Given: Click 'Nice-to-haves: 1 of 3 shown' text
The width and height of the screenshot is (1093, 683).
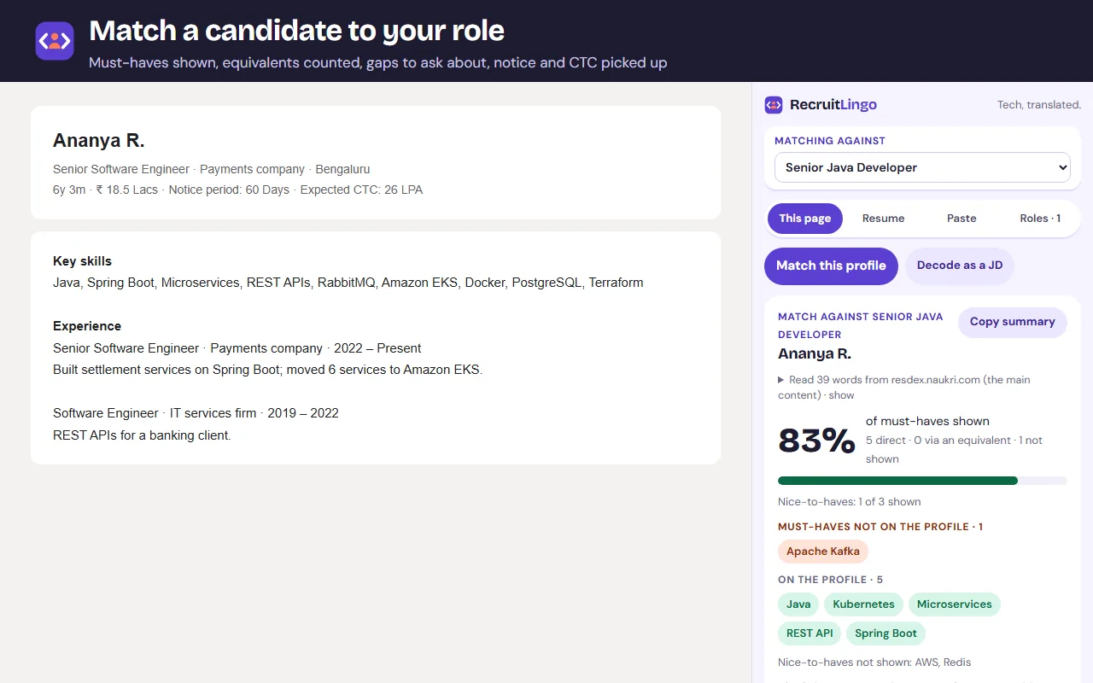Looking at the screenshot, I should [850, 502].
